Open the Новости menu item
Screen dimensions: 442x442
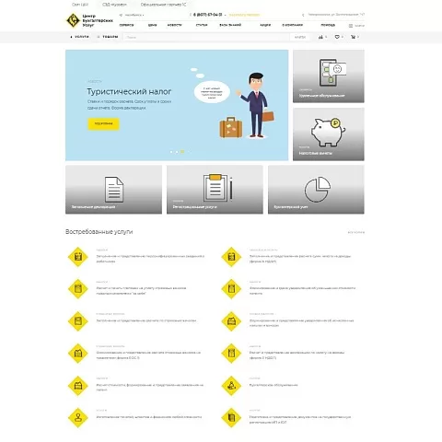[174, 25]
